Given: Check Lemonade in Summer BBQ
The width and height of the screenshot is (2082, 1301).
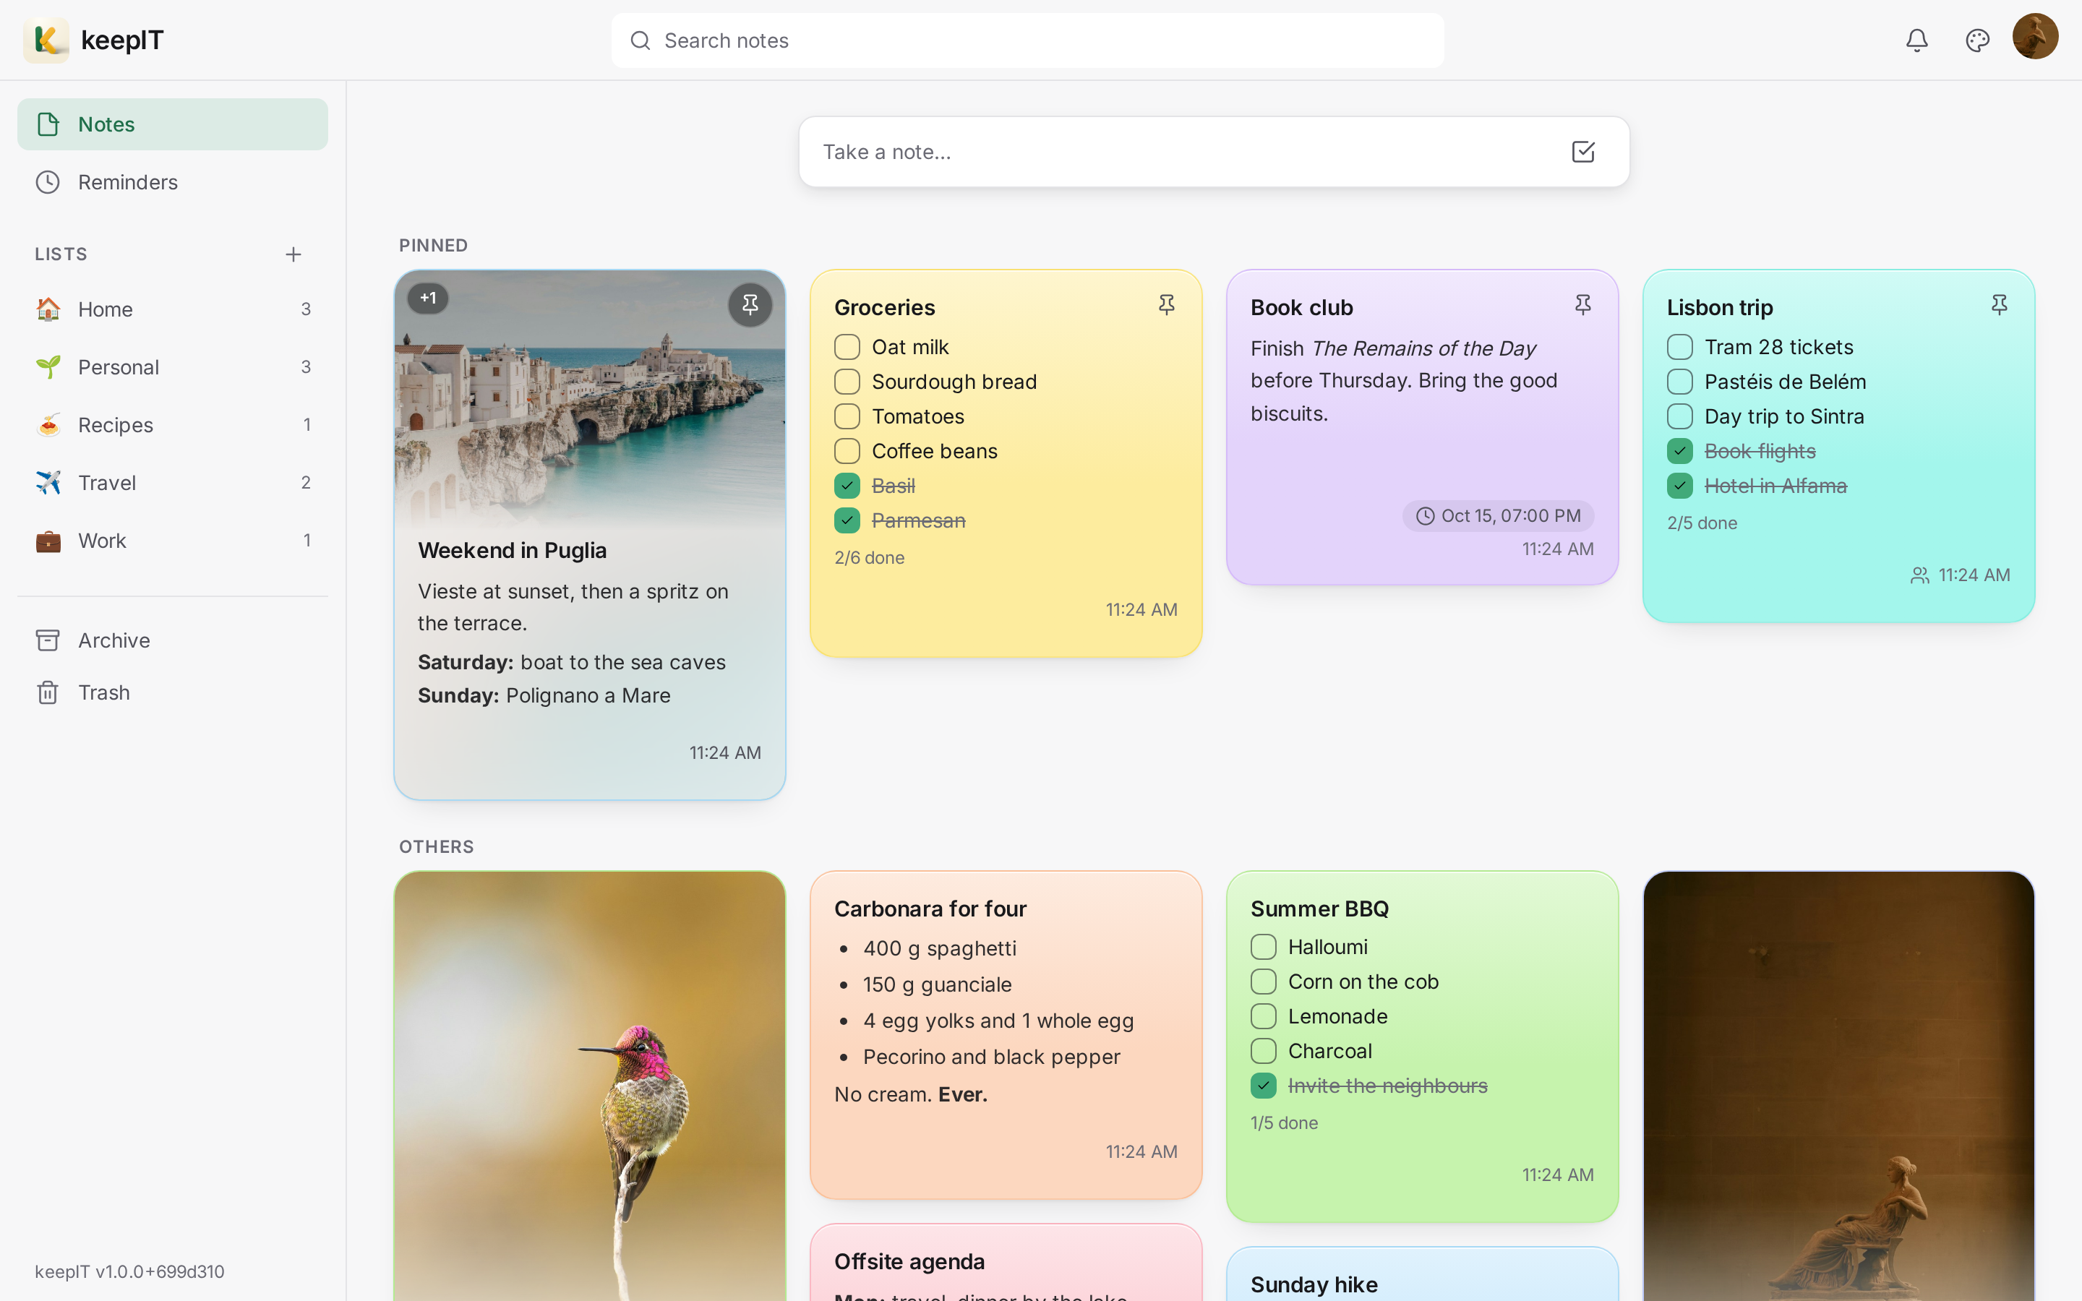Looking at the screenshot, I should 1264,1016.
